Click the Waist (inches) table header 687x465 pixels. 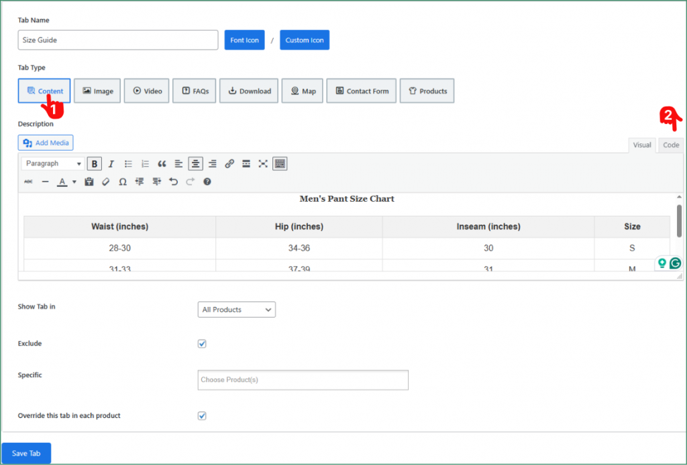pos(119,226)
